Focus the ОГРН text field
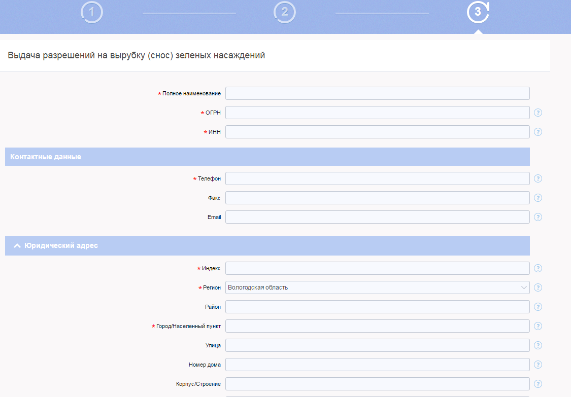The height and width of the screenshot is (397, 571). 377,113
